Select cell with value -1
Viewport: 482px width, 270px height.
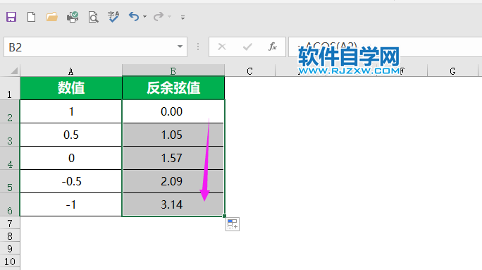click(x=71, y=205)
